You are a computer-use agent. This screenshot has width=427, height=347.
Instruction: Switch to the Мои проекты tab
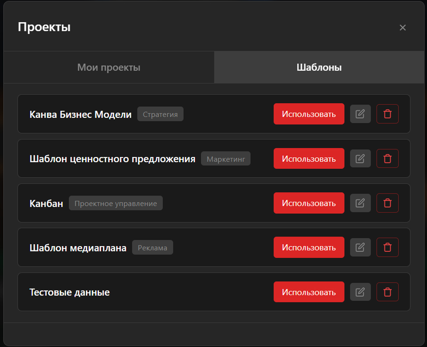pos(109,67)
